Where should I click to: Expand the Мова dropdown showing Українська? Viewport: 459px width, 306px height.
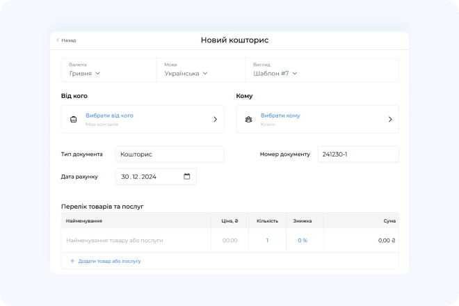pos(186,73)
